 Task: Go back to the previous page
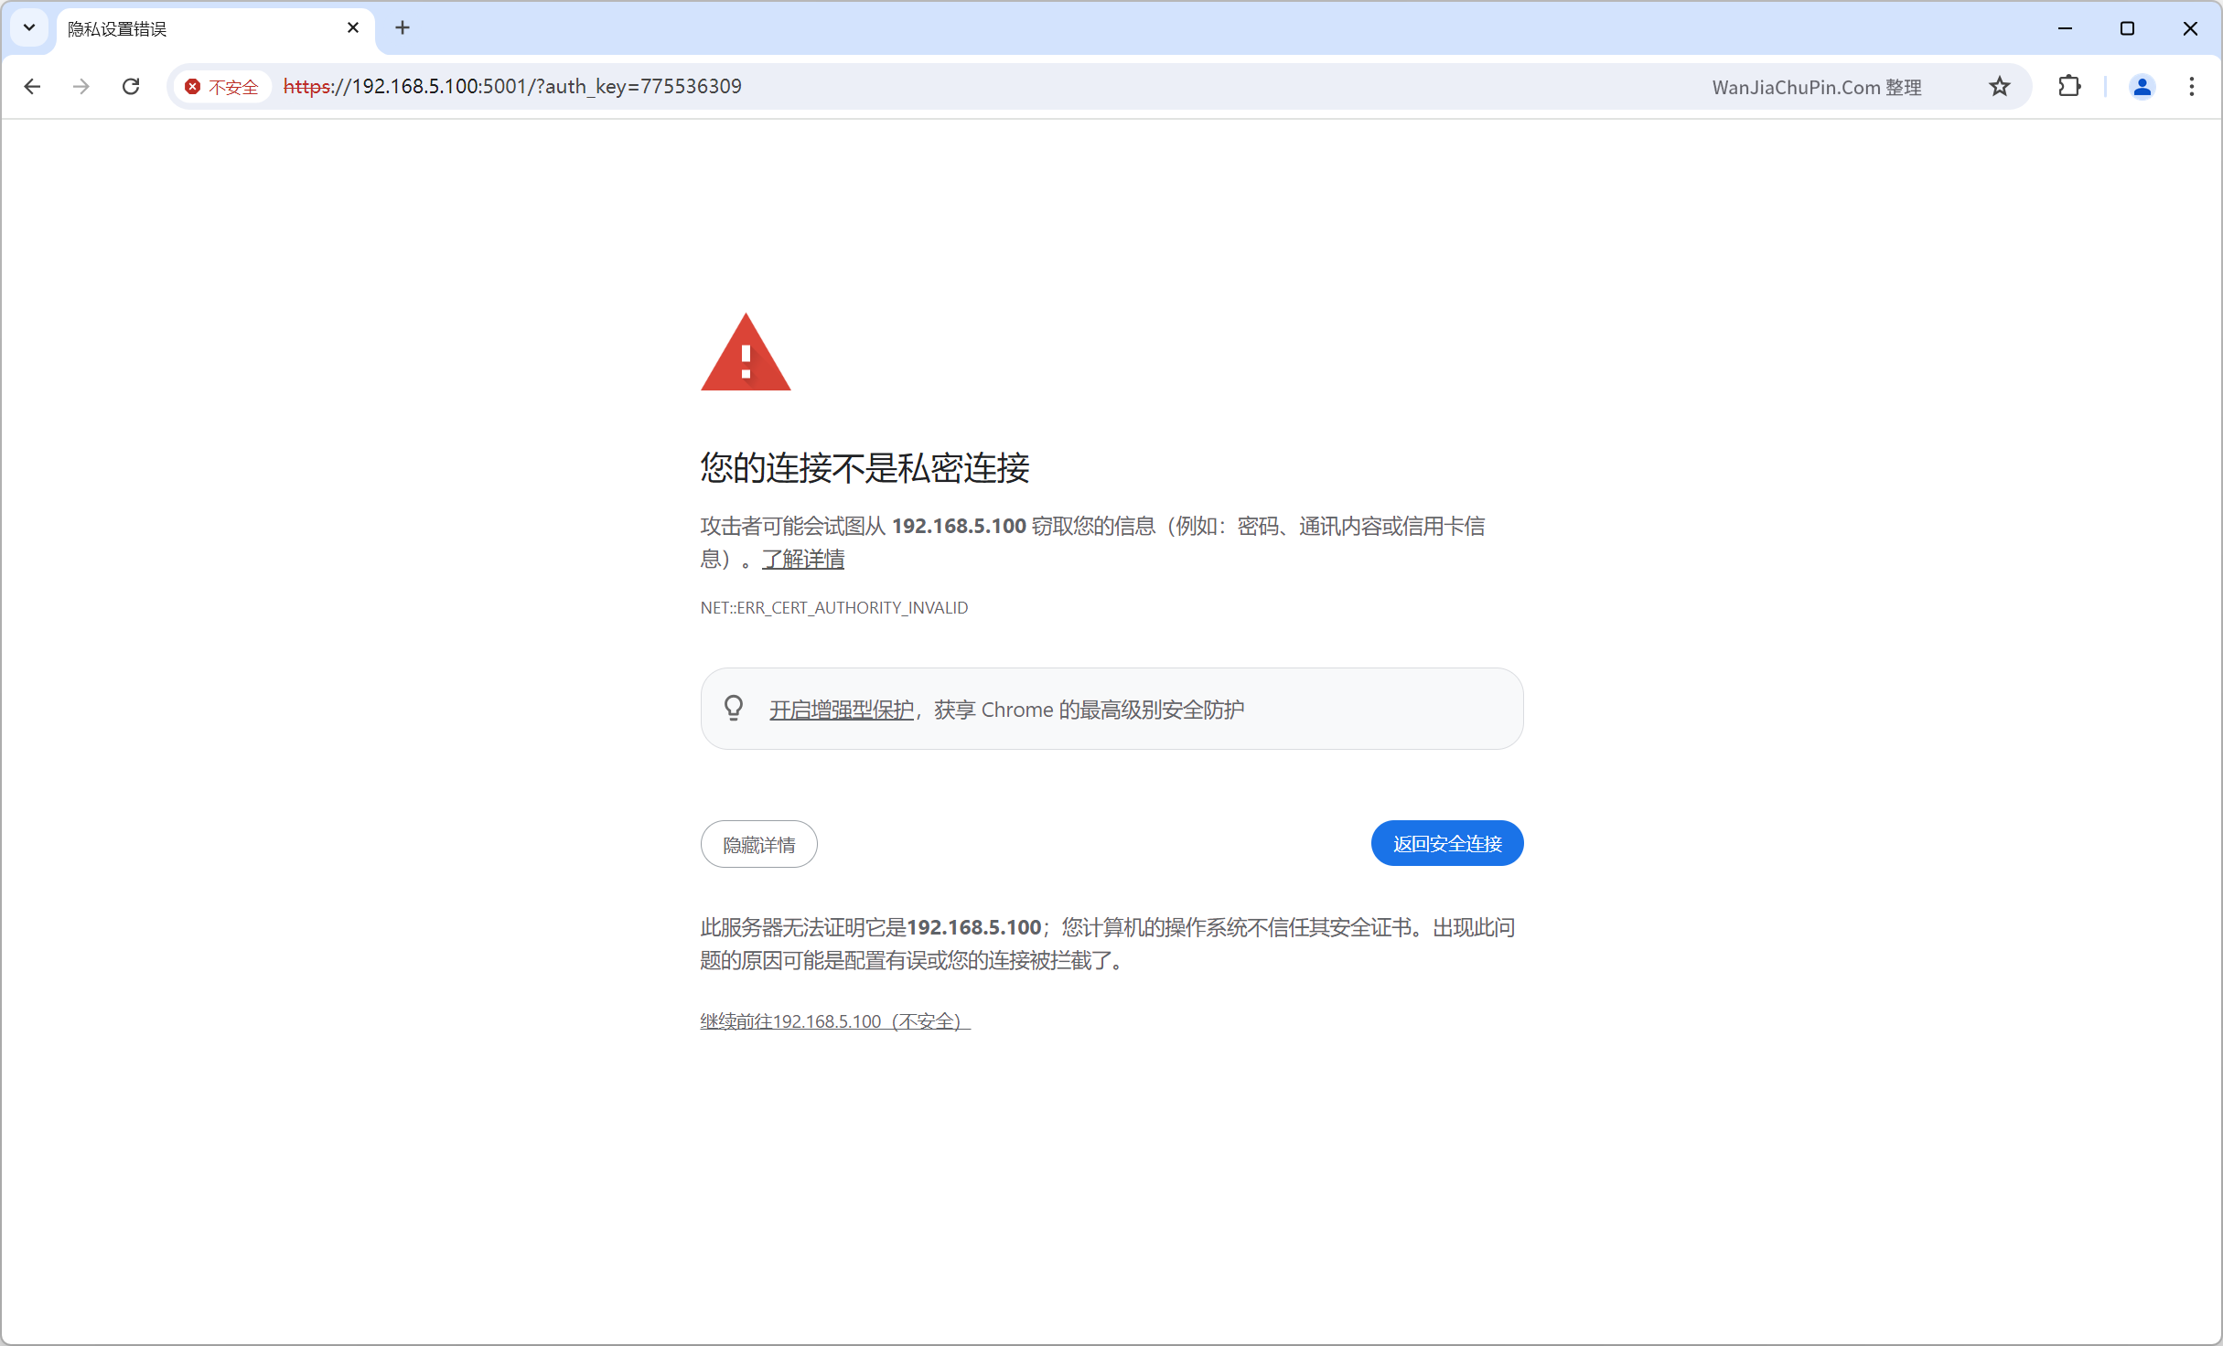32,86
